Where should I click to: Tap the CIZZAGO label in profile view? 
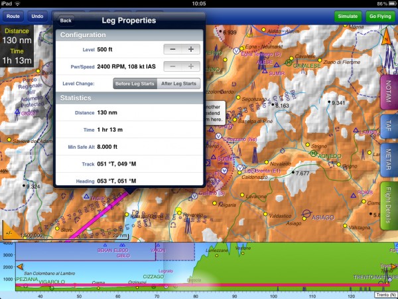pyautogui.click(x=153, y=276)
